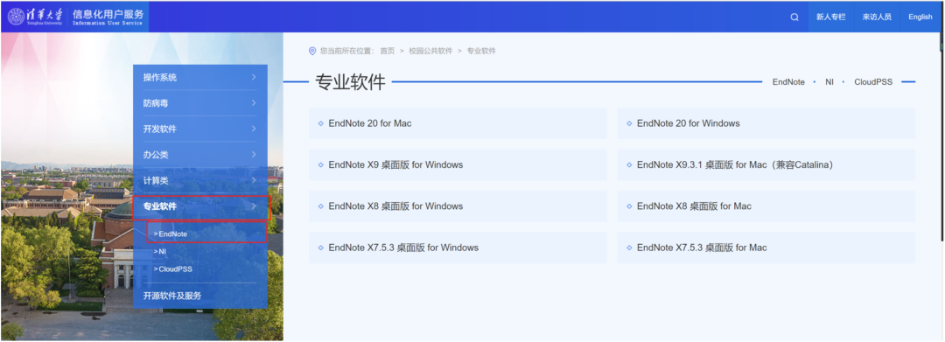
Task: Open EndNote X7.5.3 桌面版 for Mac
Action: pyautogui.click(x=766, y=248)
